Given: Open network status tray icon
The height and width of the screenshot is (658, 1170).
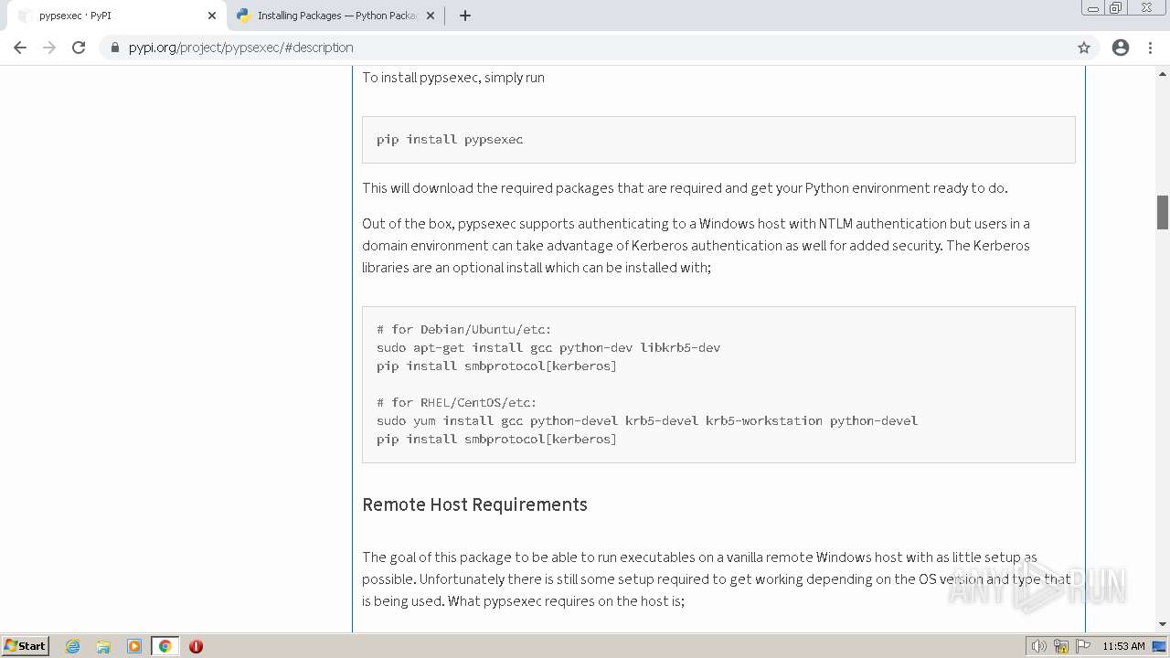Looking at the screenshot, I should pyautogui.click(x=1061, y=646).
